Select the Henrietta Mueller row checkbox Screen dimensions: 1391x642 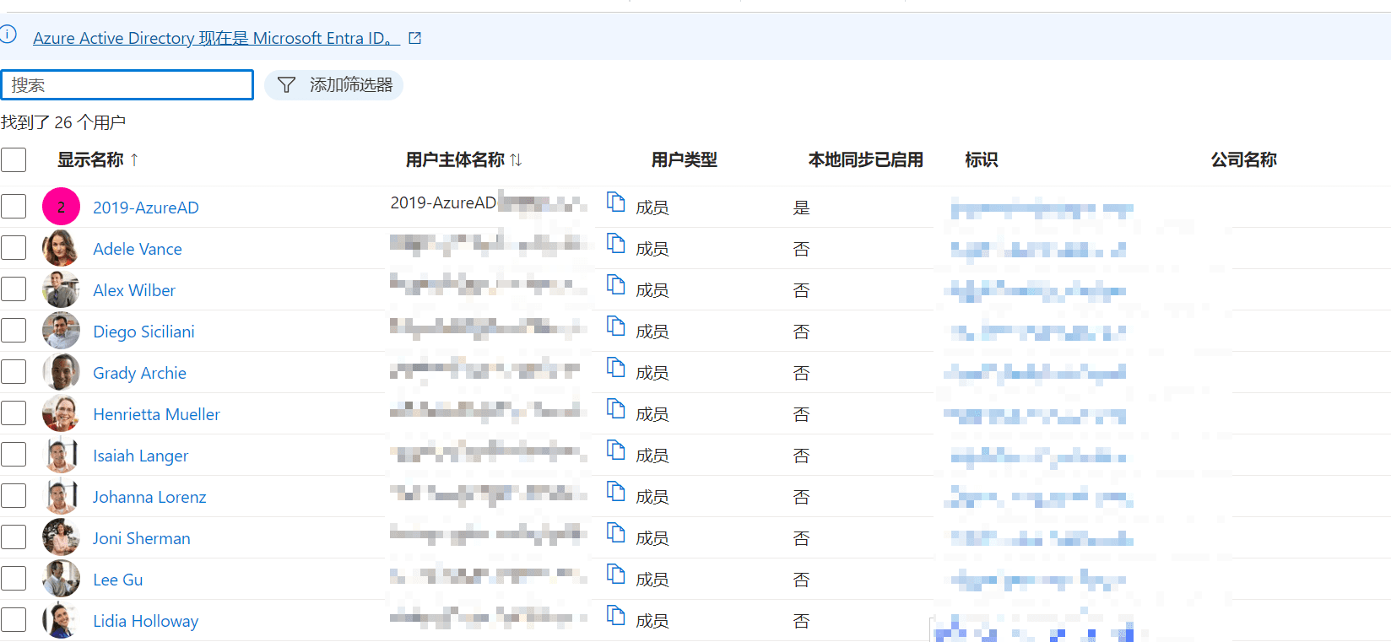point(14,413)
